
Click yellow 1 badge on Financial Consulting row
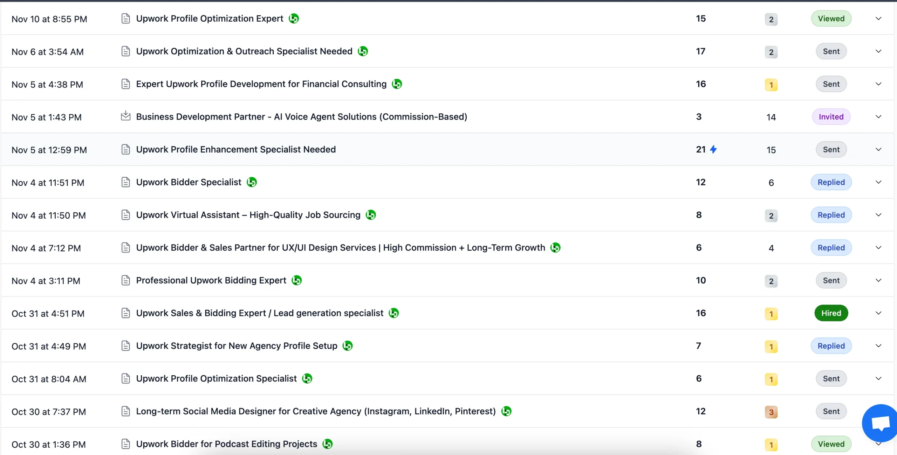(771, 85)
